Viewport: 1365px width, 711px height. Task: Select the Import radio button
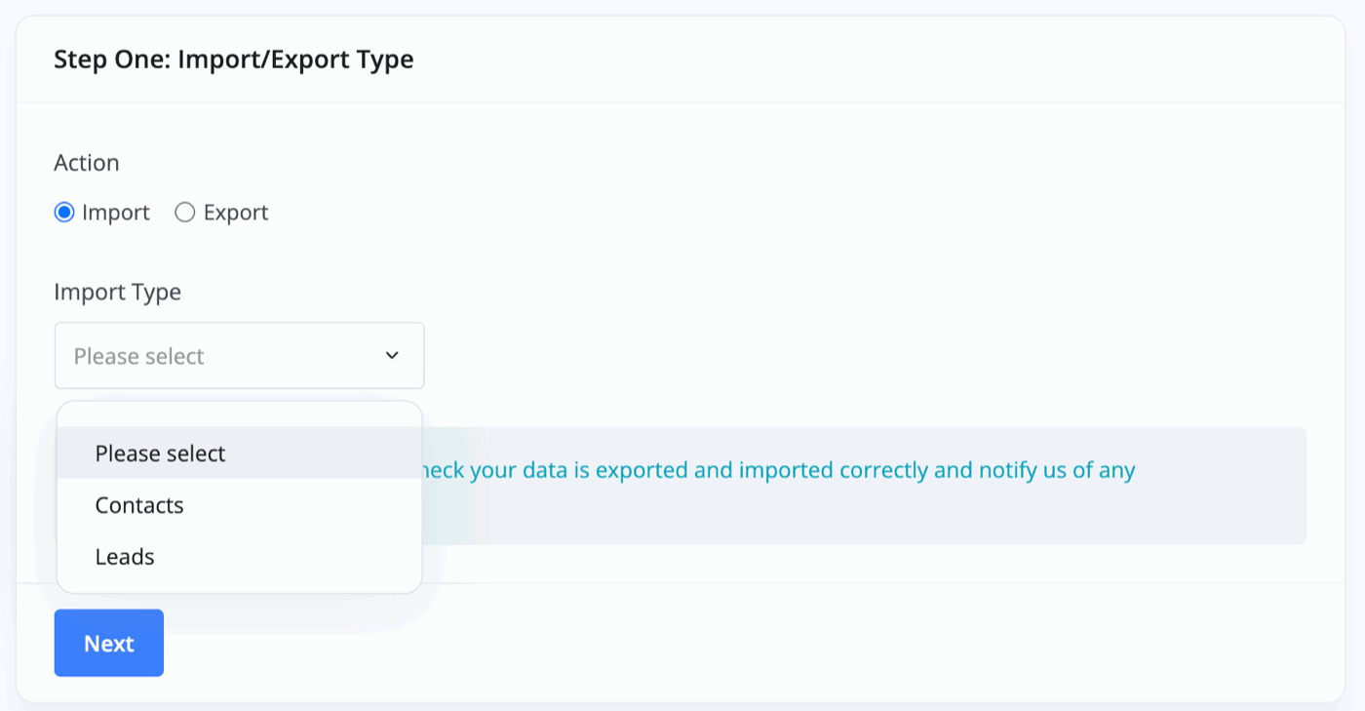[64, 213]
